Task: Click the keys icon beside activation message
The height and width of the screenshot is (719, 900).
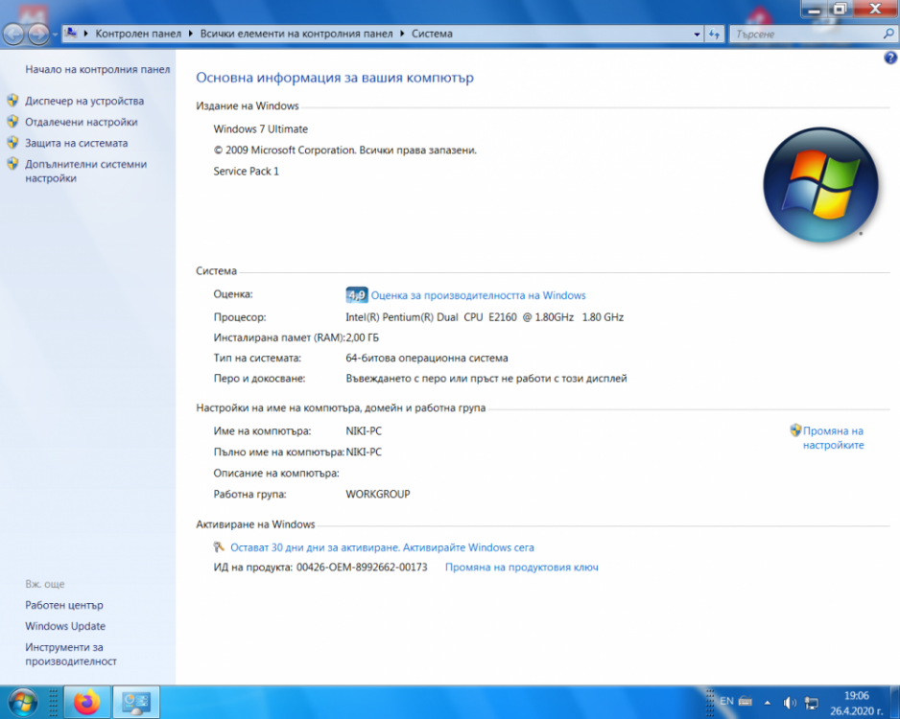Action: pyautogui.click(x=219, y=547)
